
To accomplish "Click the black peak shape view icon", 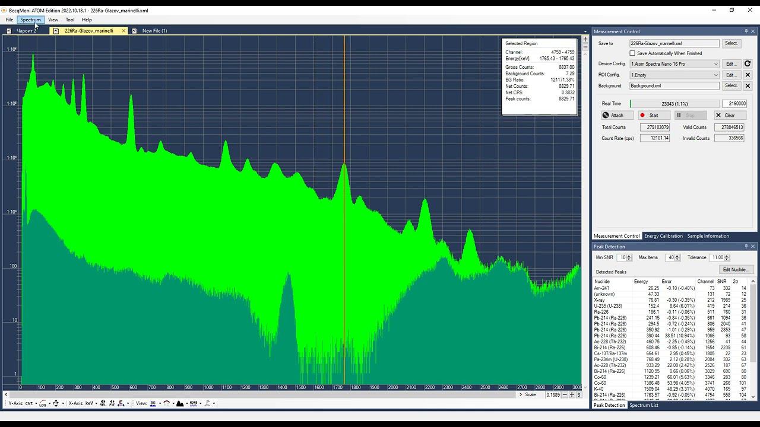I will [179, 403].
